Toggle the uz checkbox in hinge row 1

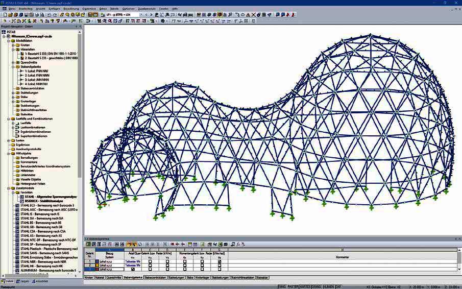[x=167, y=261]
